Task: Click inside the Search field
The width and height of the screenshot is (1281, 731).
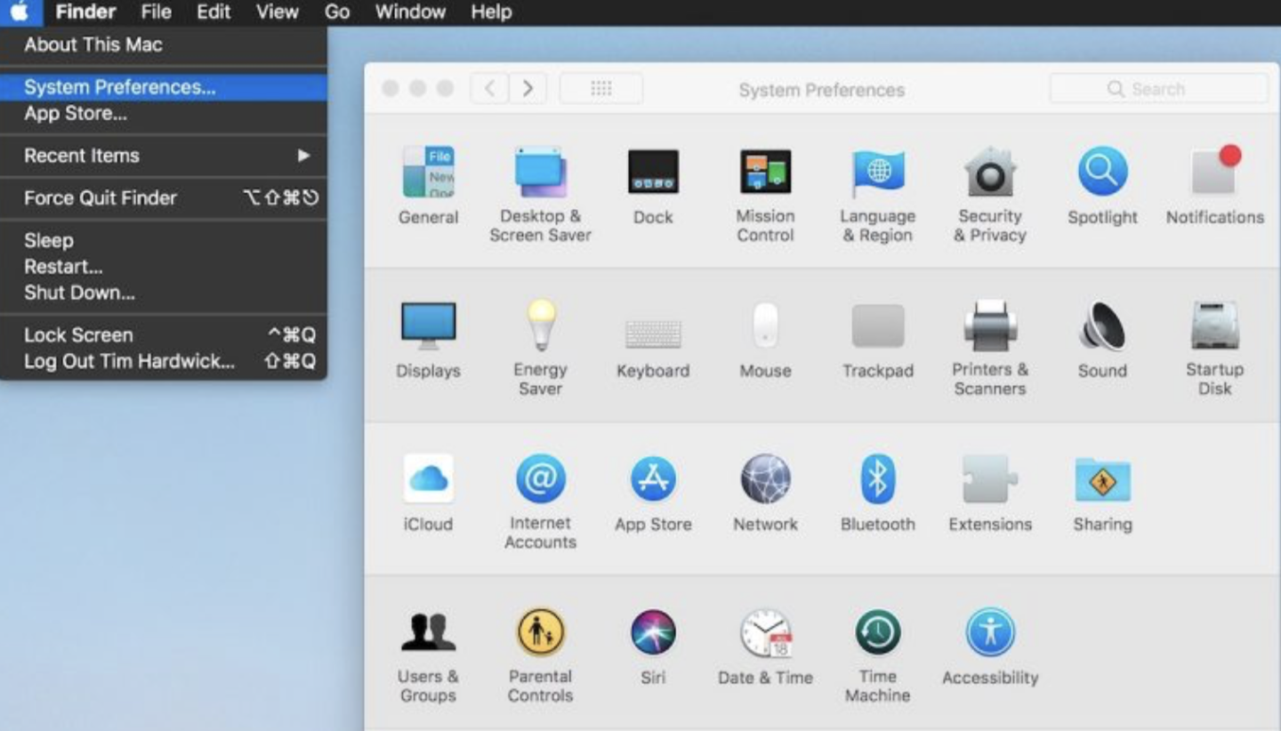Action: (x=1158, y=88)
